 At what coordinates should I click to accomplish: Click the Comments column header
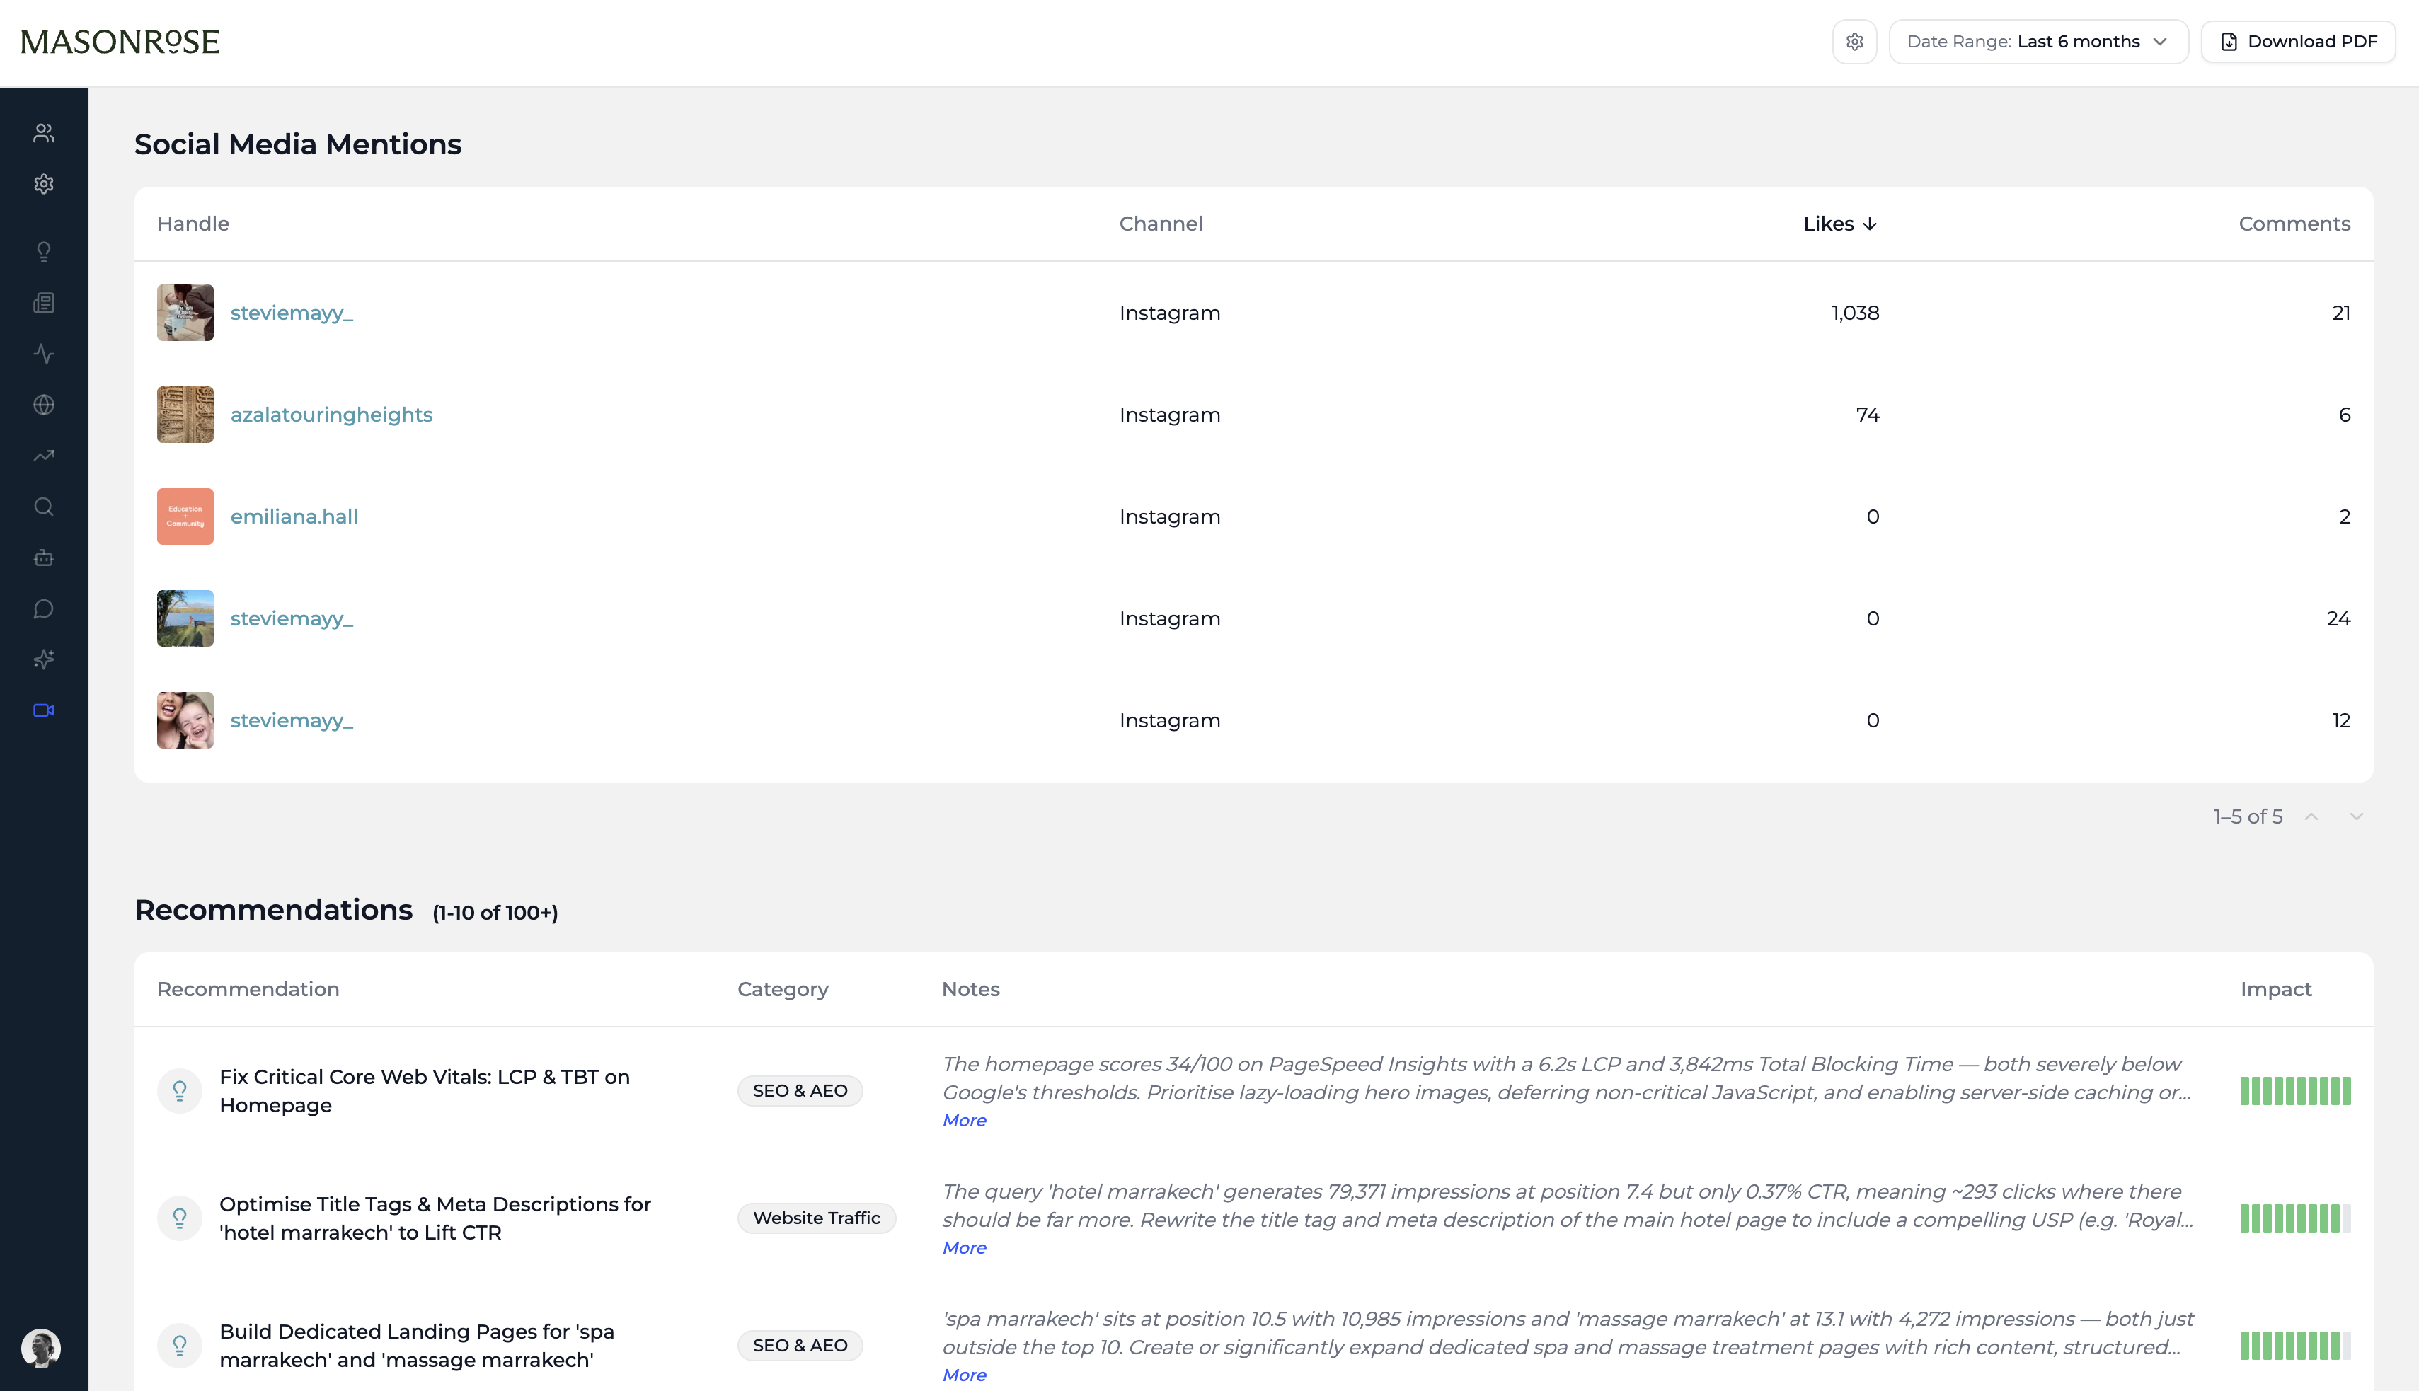point(2294,224)
